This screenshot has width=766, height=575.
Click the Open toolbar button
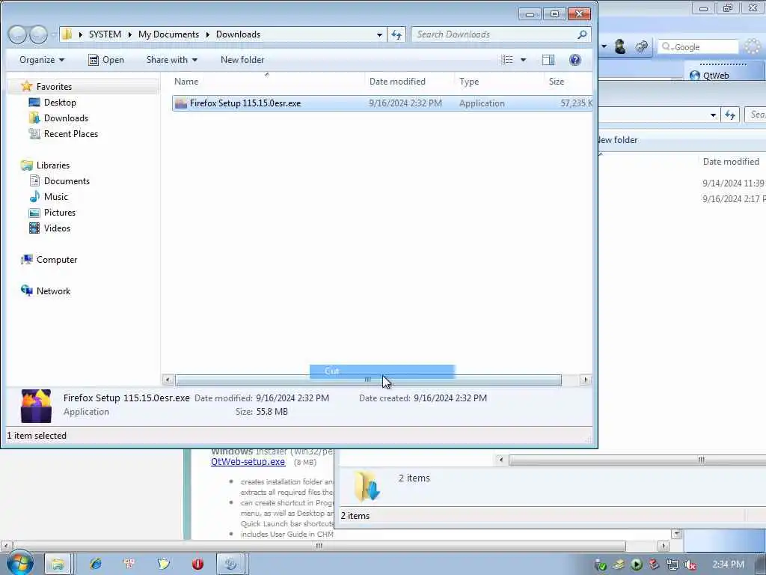106,60
